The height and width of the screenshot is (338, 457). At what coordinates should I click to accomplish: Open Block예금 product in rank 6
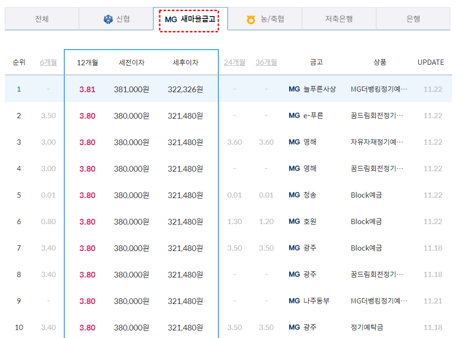coord(366,221)
